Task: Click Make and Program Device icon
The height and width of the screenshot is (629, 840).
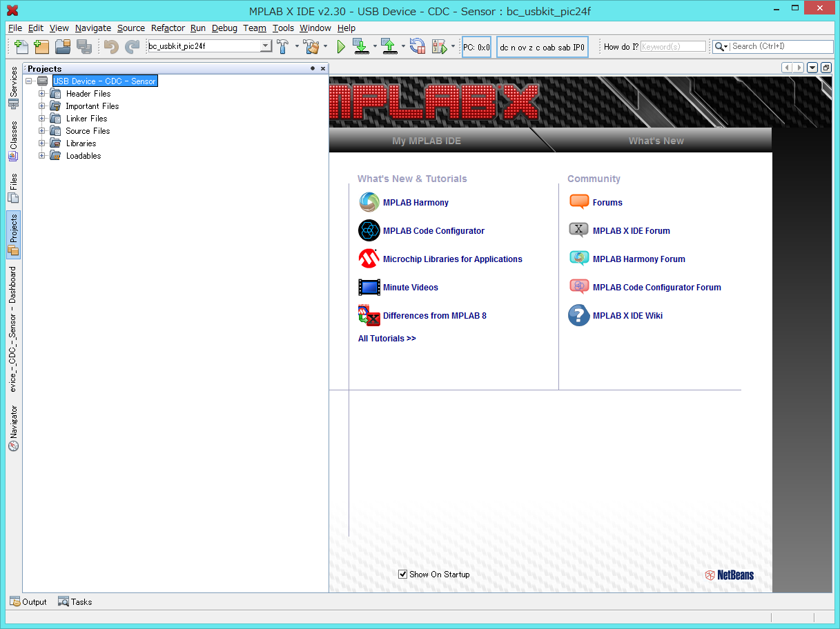Action: [360, 47]
